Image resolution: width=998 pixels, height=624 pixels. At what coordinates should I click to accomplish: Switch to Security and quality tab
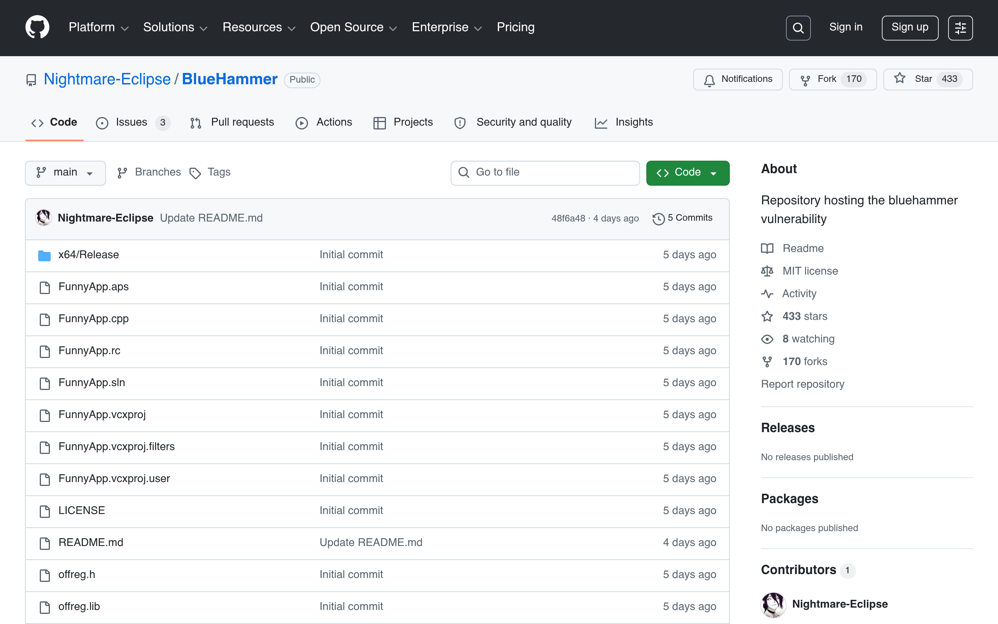(513, 122)
